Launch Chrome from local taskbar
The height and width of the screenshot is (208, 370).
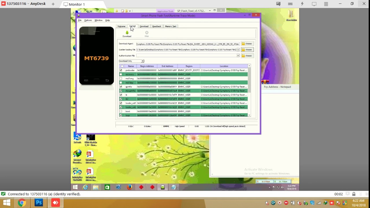[x=22, y=203]
